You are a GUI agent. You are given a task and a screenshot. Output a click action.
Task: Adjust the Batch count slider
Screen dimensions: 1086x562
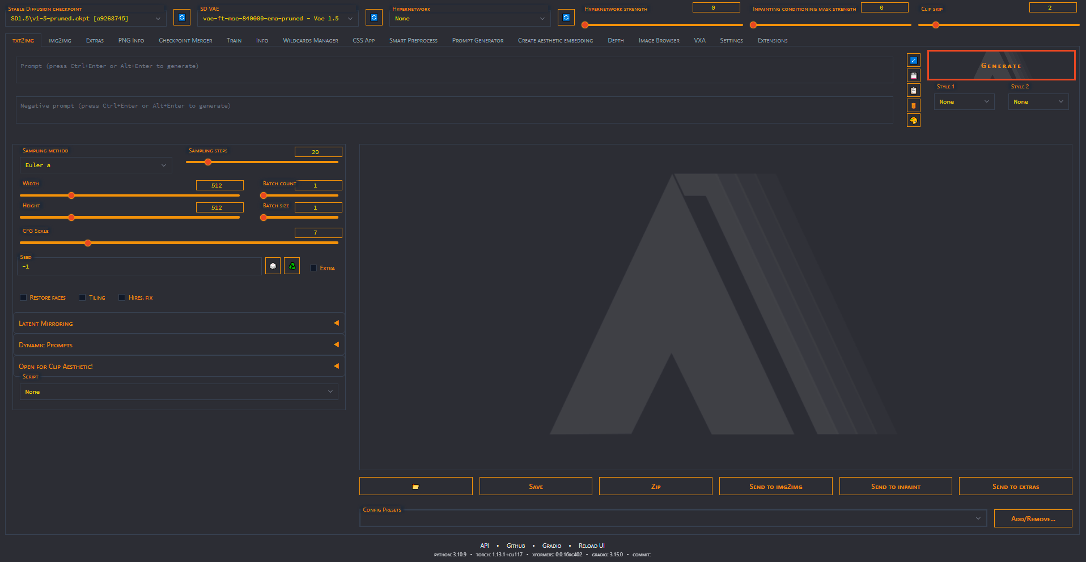(x=299, y=195)
